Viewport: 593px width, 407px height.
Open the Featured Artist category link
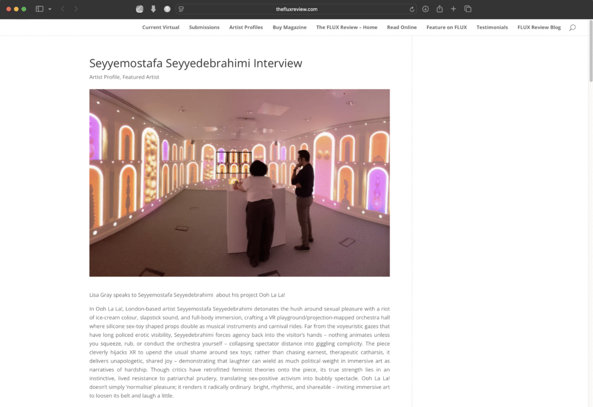(x=141, y=77)
